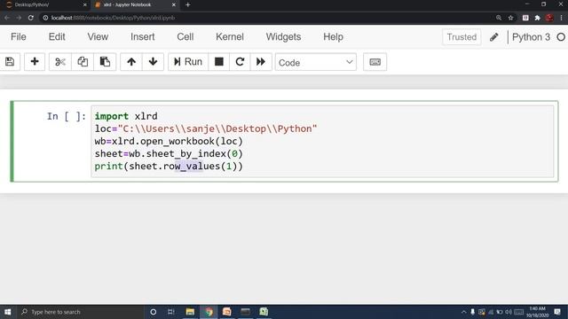Open the browser extensions puzzle icon

coord(538,18)
